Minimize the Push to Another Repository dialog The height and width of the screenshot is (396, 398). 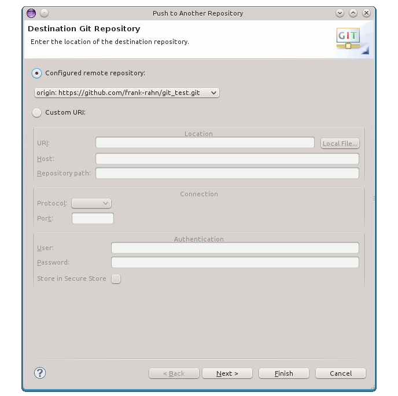[340, 13]
